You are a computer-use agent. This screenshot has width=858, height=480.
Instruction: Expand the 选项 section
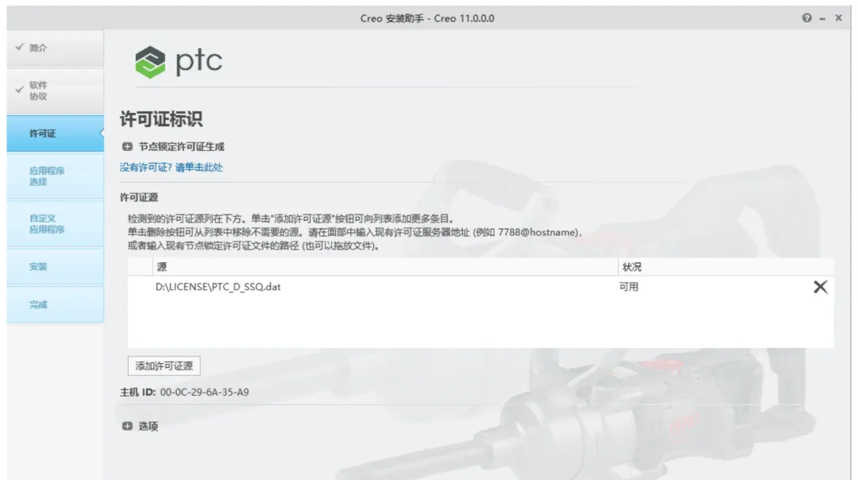[127, 426]
